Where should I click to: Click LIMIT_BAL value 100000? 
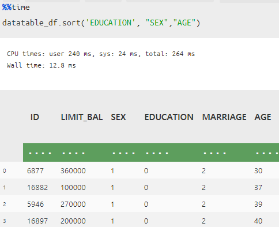73,188
